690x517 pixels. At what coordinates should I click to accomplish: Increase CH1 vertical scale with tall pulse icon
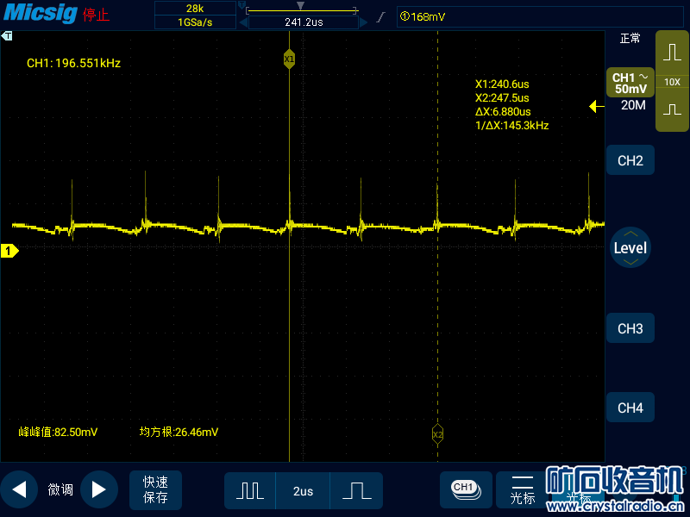(x=672, y=52)
